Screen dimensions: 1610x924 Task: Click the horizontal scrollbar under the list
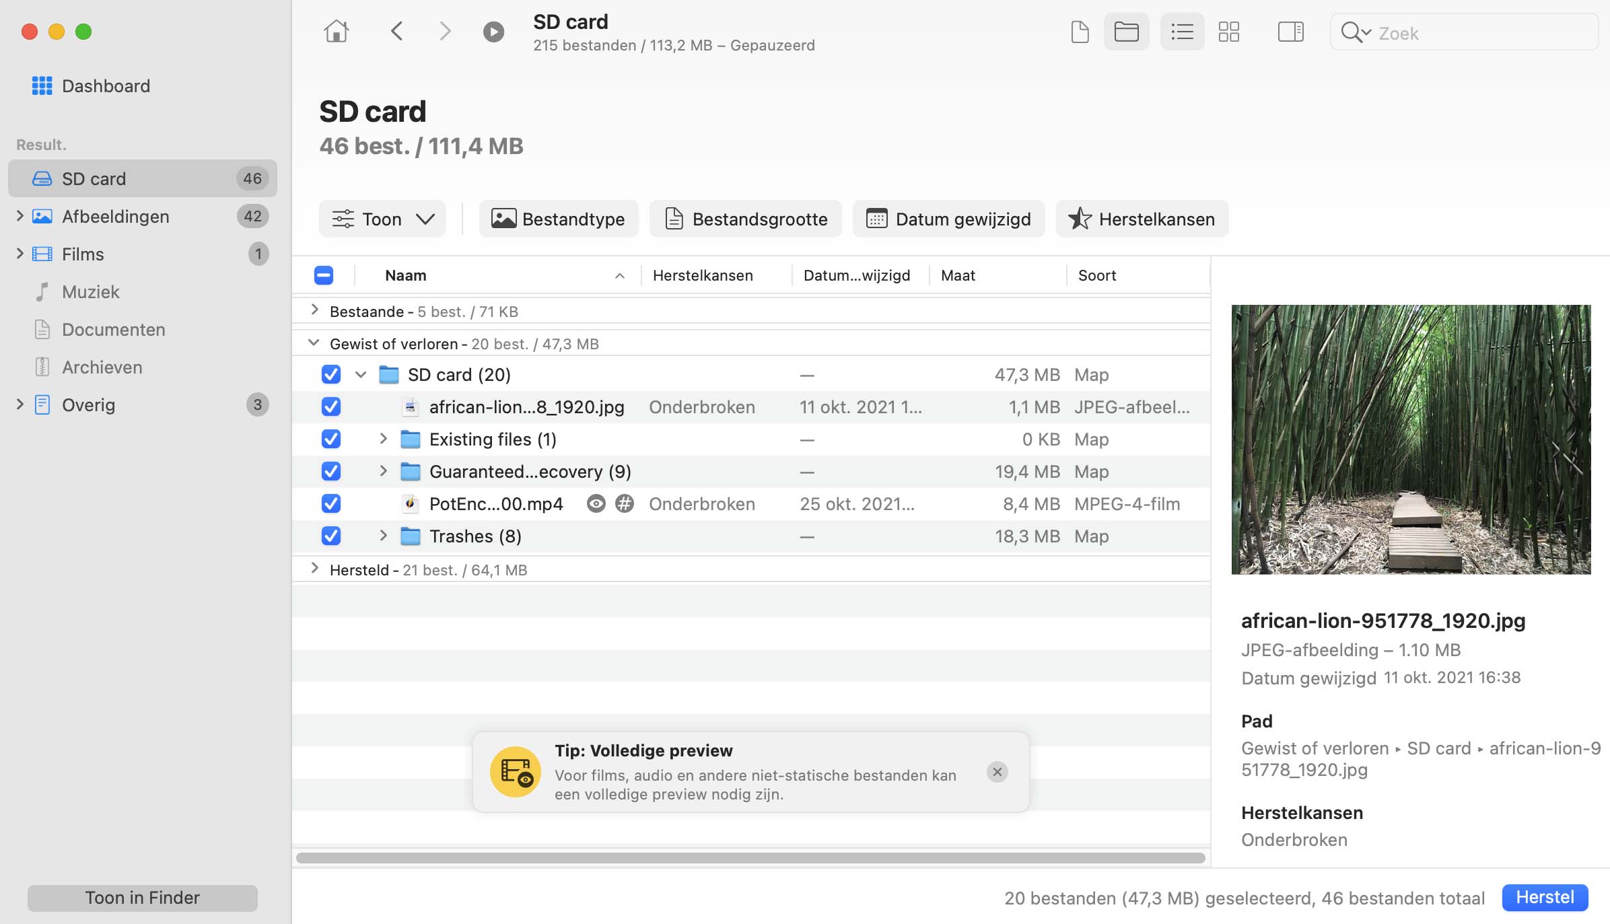(750, 858)
